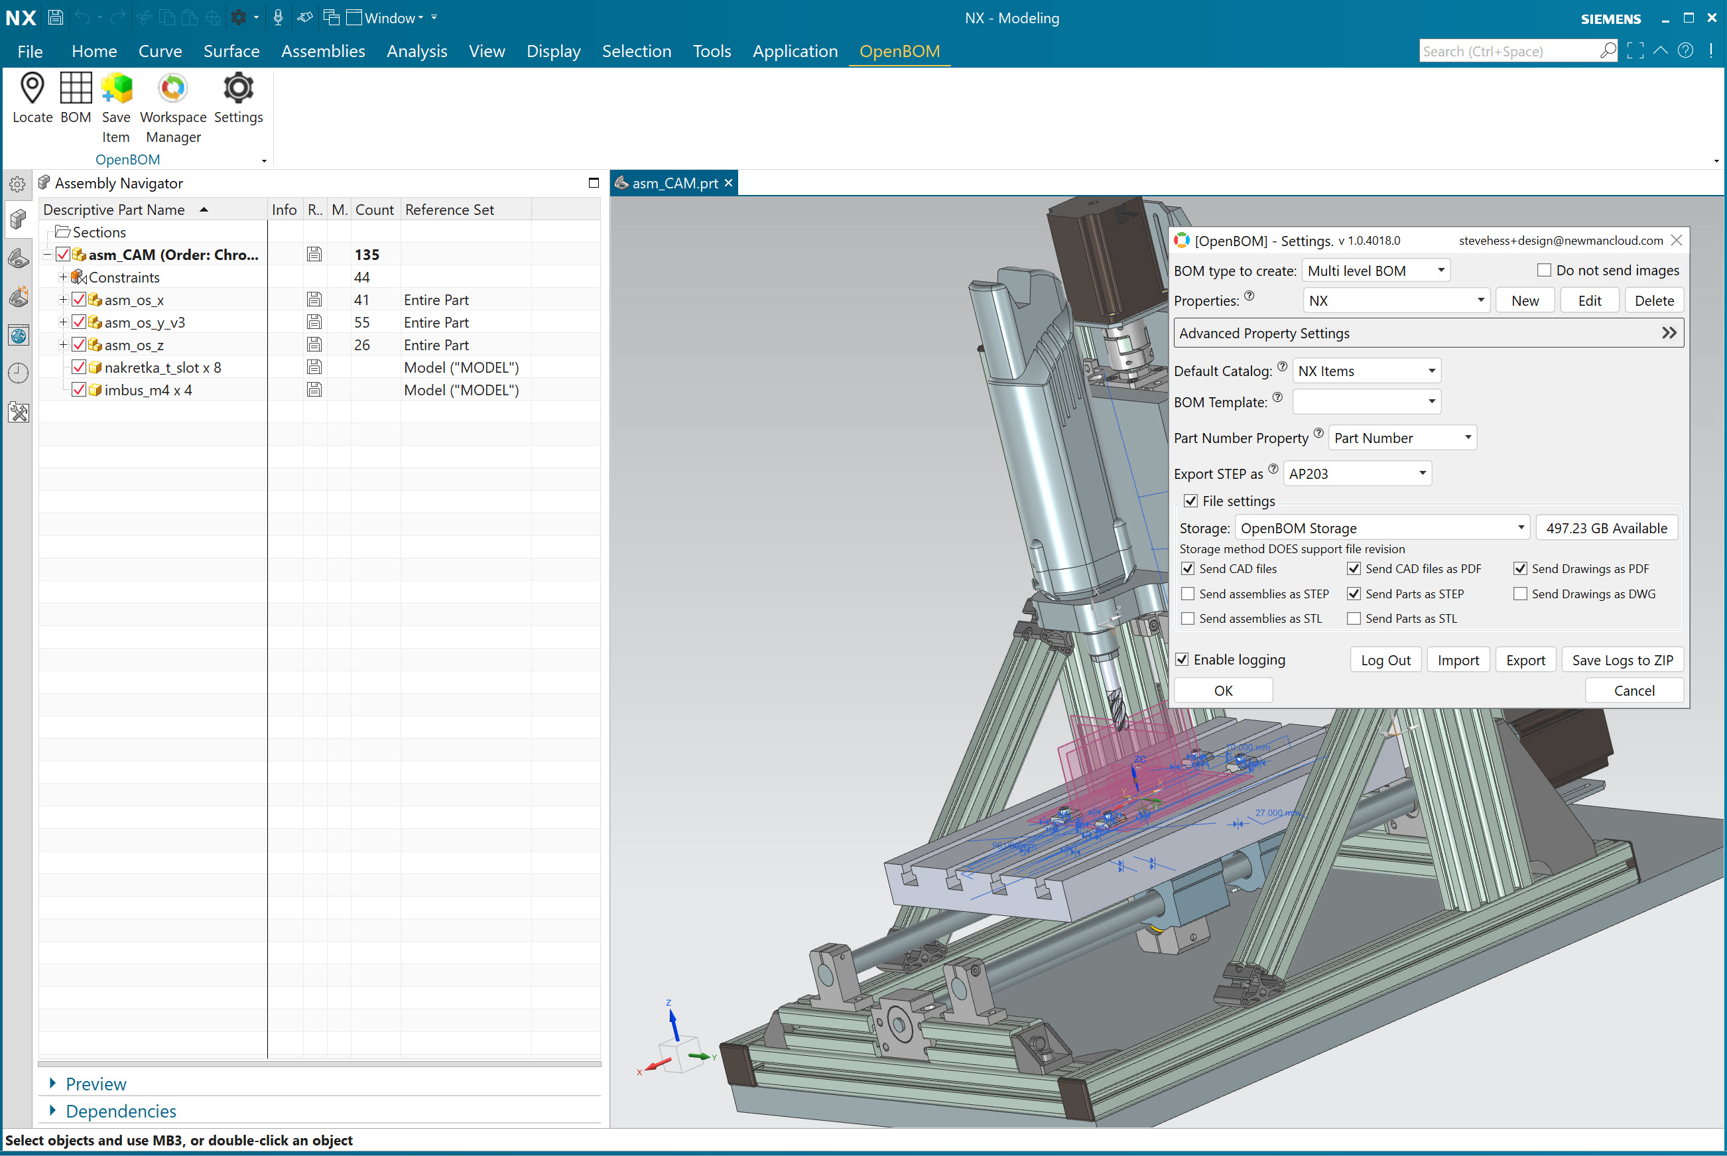Click New properties button

tap(1525, 301)
